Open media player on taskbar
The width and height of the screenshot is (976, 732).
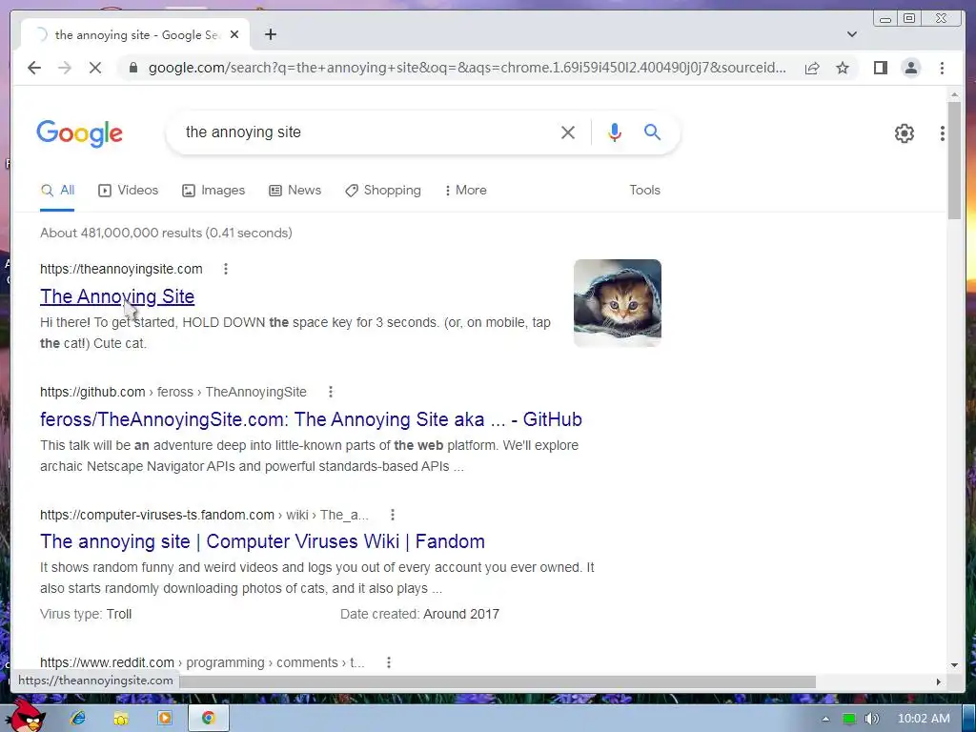[x=164, y=718]
